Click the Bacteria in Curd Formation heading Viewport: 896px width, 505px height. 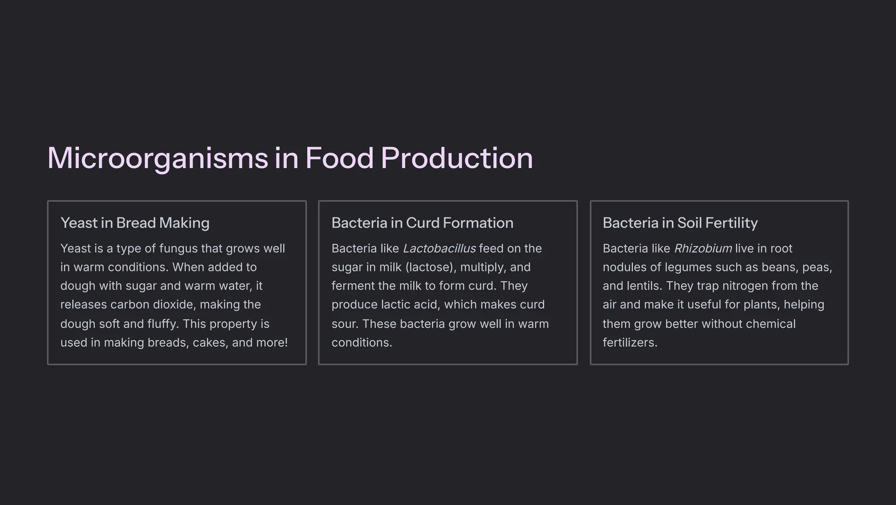pos(422,223)
